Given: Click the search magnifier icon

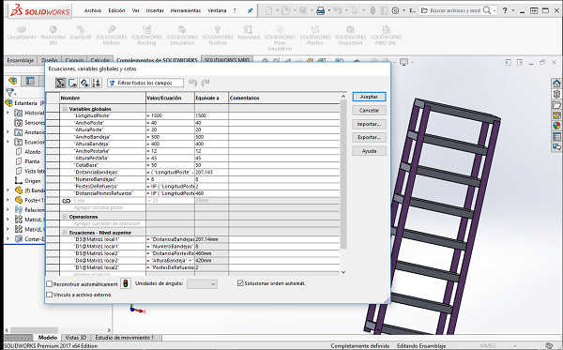Looking at the screenshot, I should 487,10.
